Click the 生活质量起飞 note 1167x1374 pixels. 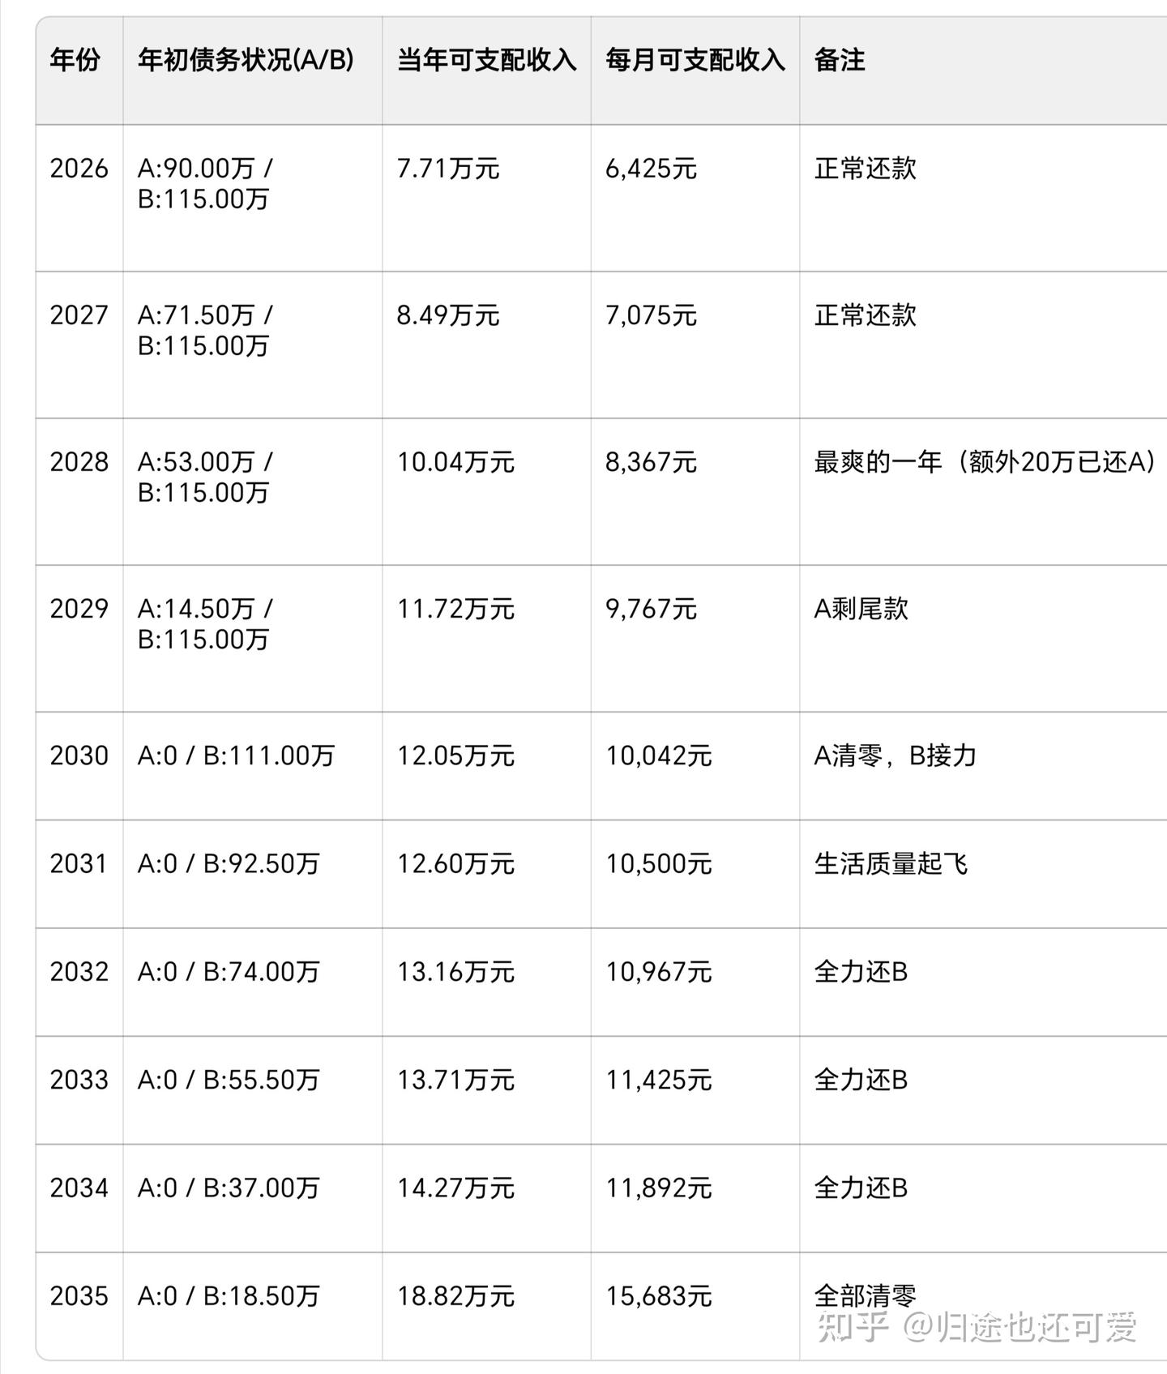coord(891,863)
